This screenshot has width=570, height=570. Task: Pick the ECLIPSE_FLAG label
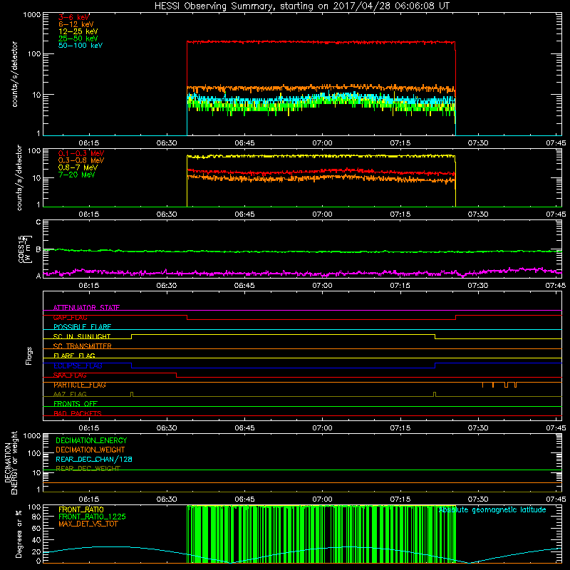(78, 366)
